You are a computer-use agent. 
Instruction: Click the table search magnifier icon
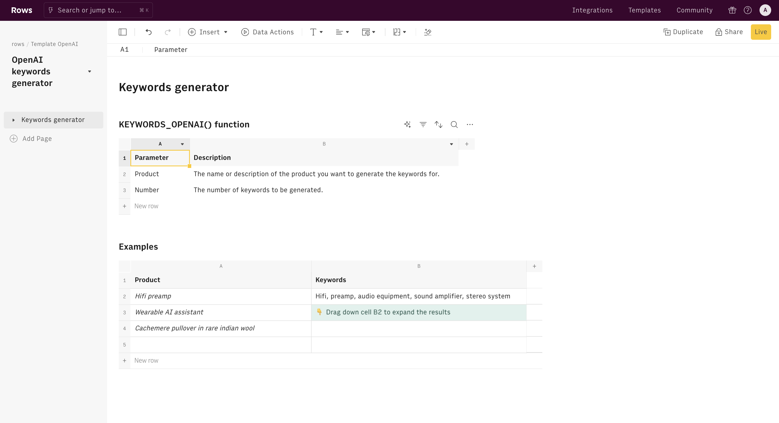point(454,124)
